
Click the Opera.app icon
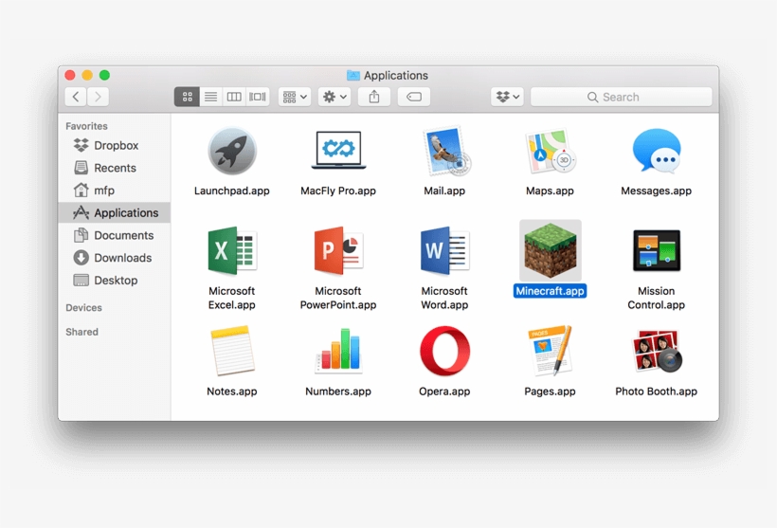tap(444, 352)
